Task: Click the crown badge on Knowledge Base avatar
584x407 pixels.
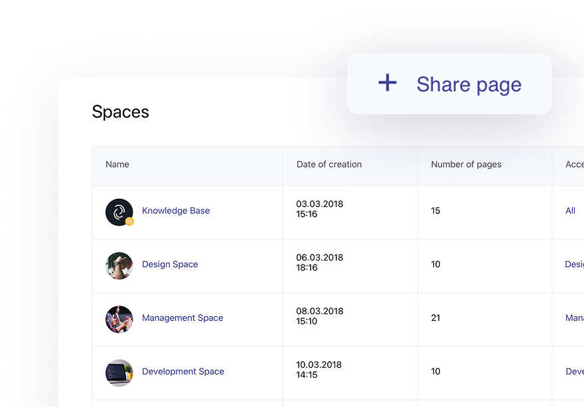Action: (129, 221)
